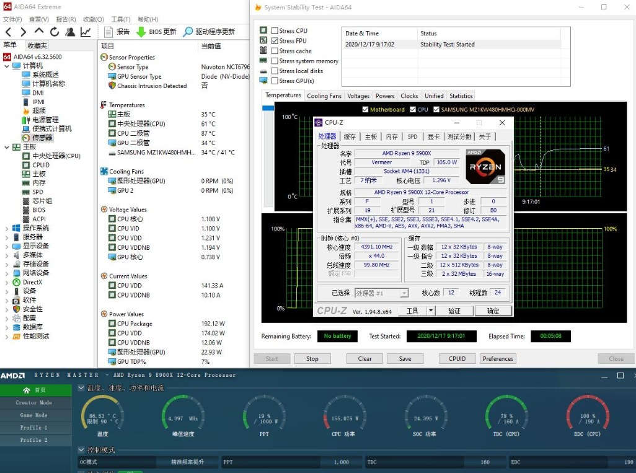The height and width of the screenshot is (473, 636).
Task: Select Profile 1 in Ryzen Master
Action: click(34, 428)
